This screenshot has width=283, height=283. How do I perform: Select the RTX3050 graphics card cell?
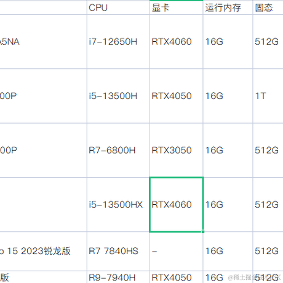click(x=177, y=150)
